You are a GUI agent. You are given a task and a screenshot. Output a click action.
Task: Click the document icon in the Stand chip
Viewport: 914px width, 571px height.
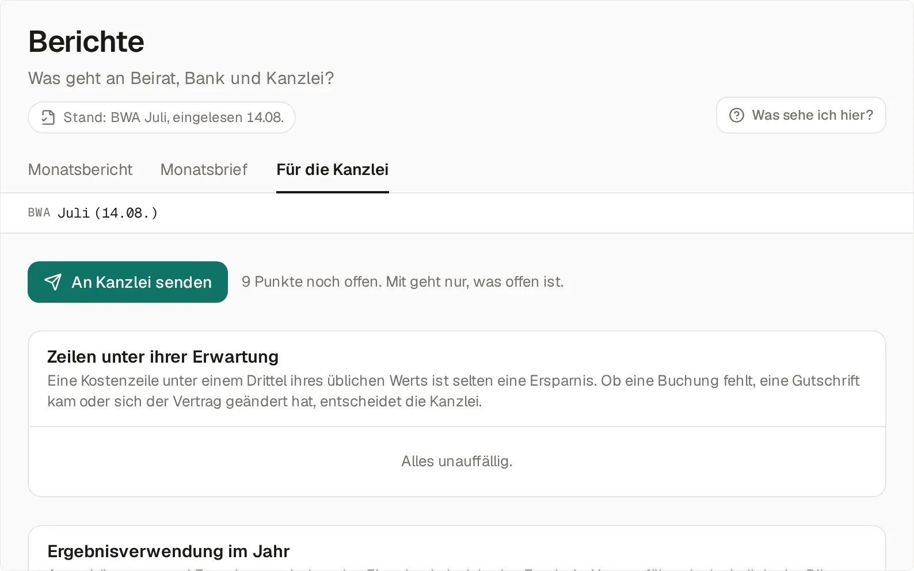pos(48,117)
